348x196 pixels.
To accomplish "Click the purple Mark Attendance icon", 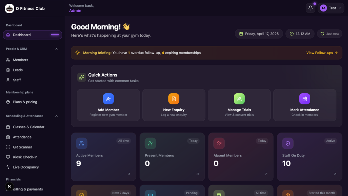I will 305,99.
